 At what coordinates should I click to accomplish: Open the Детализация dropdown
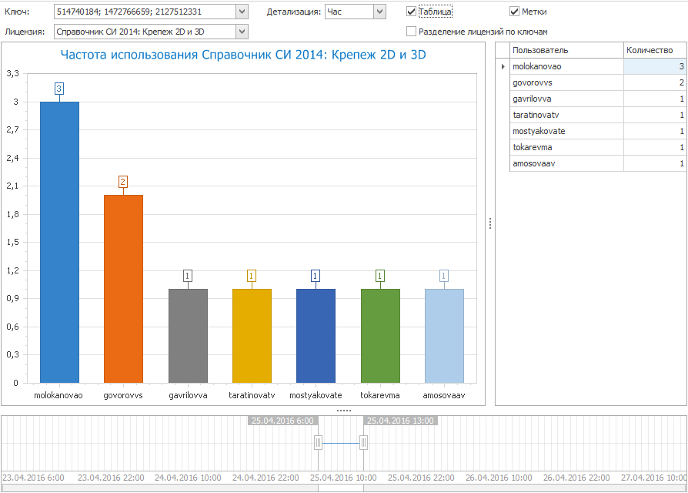[x=379, y=12]
